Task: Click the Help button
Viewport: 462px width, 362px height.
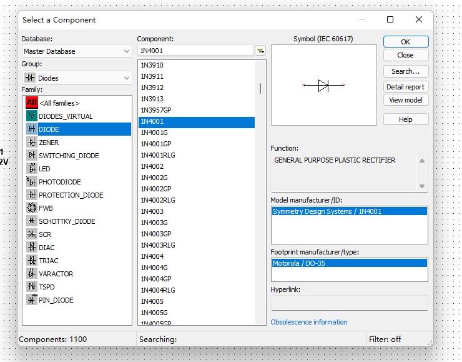Action: 406,119
